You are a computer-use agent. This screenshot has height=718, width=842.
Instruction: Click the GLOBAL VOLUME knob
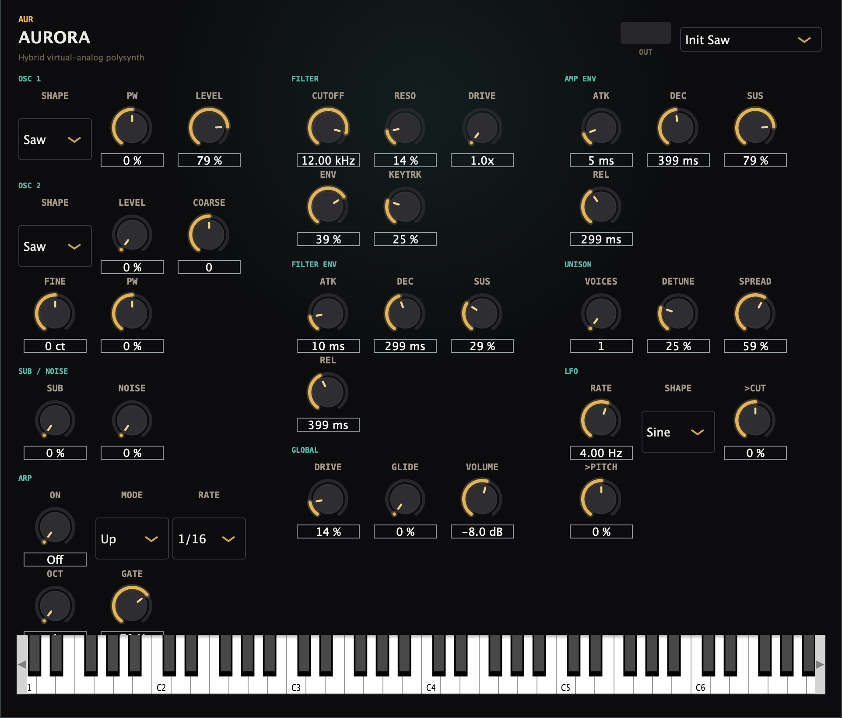[x=482, y=498]
